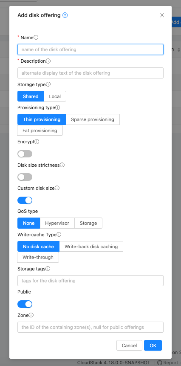181x366 pixels.
Task: Open the Storage tags selector
Action: [90, 281]
